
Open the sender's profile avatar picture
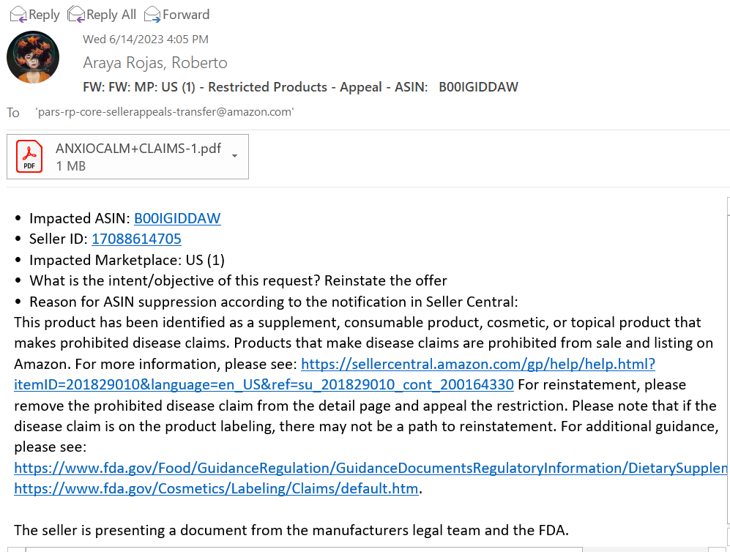point(33,57)
